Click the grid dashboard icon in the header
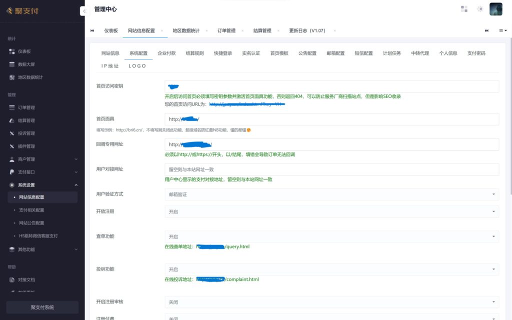 (x=464, y=8)
